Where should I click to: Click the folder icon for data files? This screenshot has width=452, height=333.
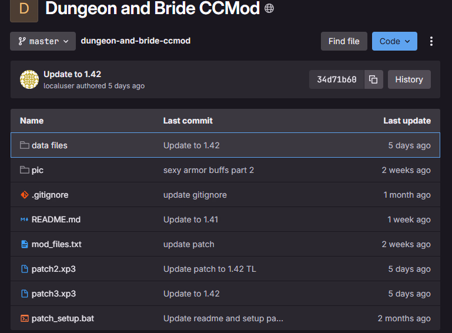click(x=25, y=145)
